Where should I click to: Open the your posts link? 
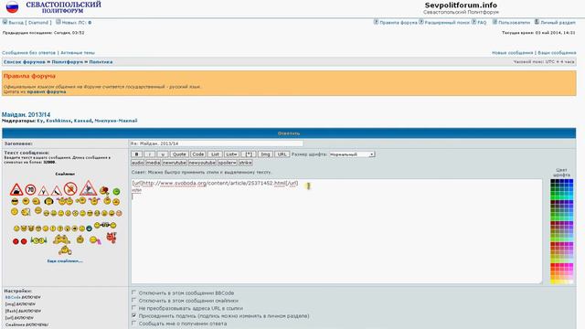click(x=557, y=53)
